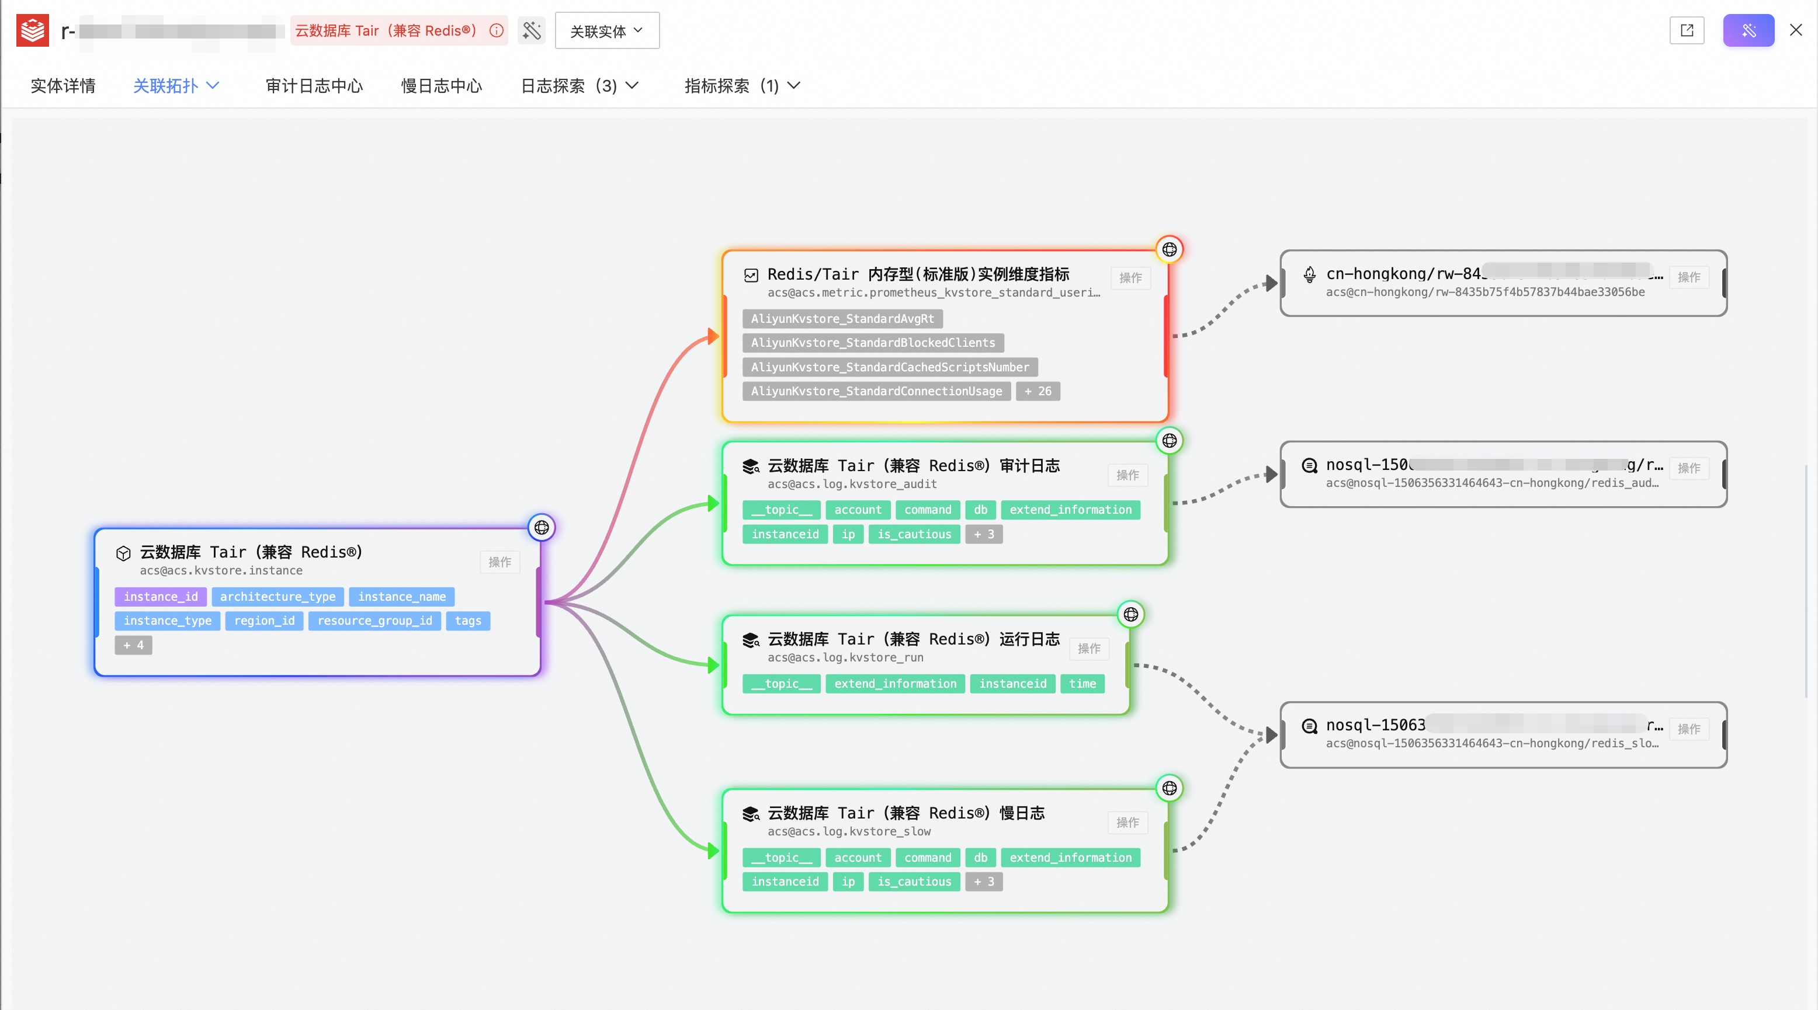Open in new window icon
Viewport: 1818px width, 1010px height.
1687,30
